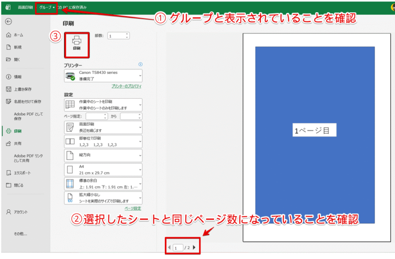Open the 標準の余白 margins dropdown

tap(103, 184)
